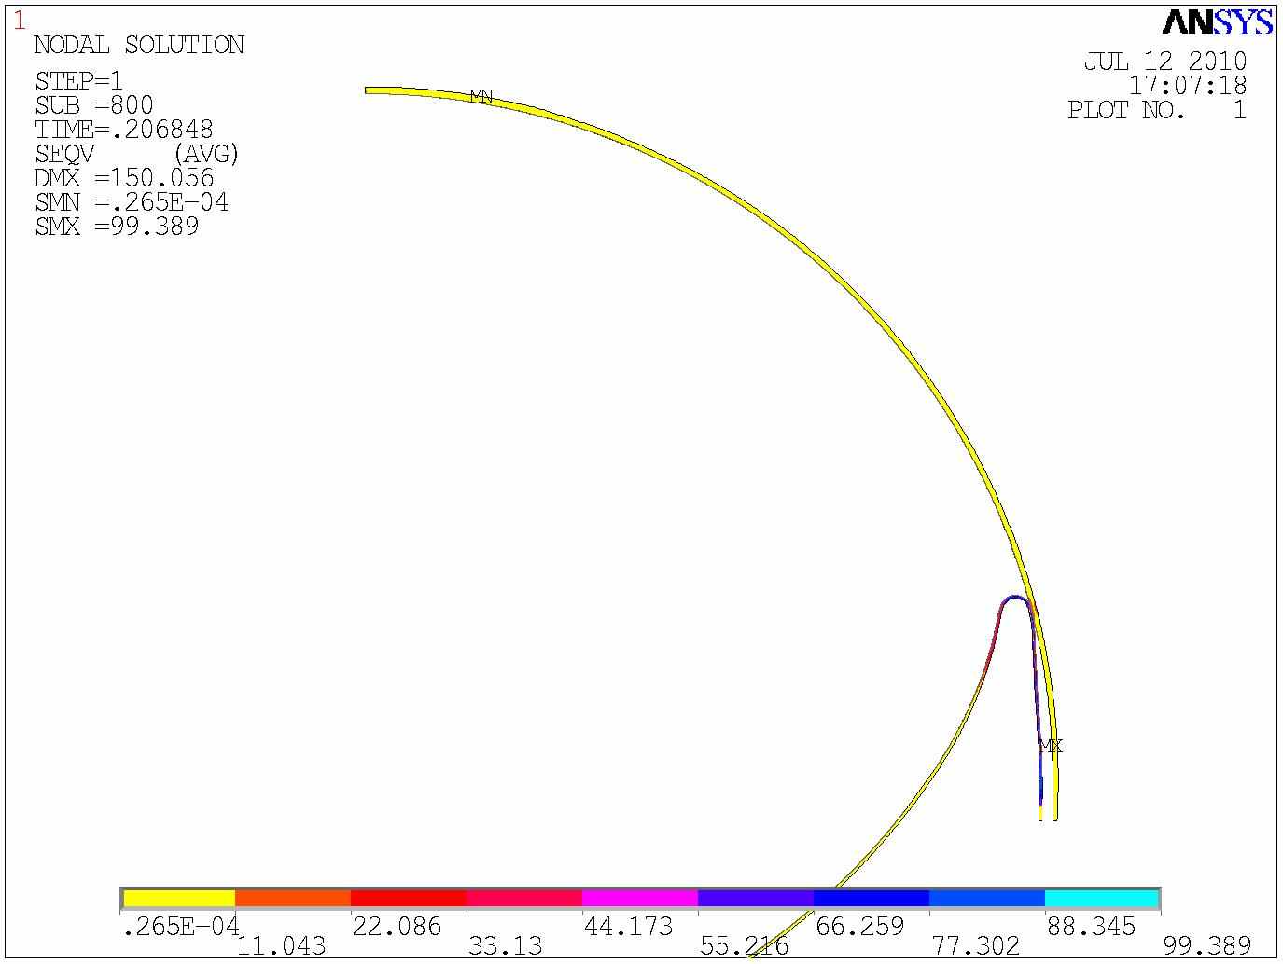Click the medium blue legend swatch
Image resolution: width=1283 pixels, height=964 pixels.
click(x=987, y=898)
